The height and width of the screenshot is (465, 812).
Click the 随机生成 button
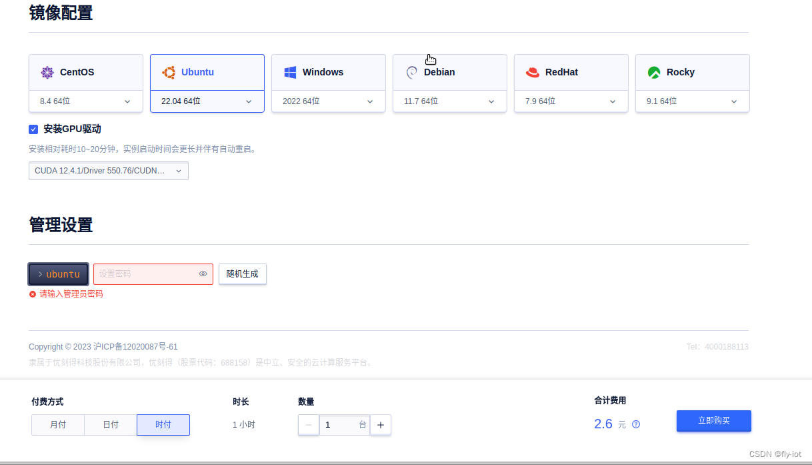[x=242, y=274]
